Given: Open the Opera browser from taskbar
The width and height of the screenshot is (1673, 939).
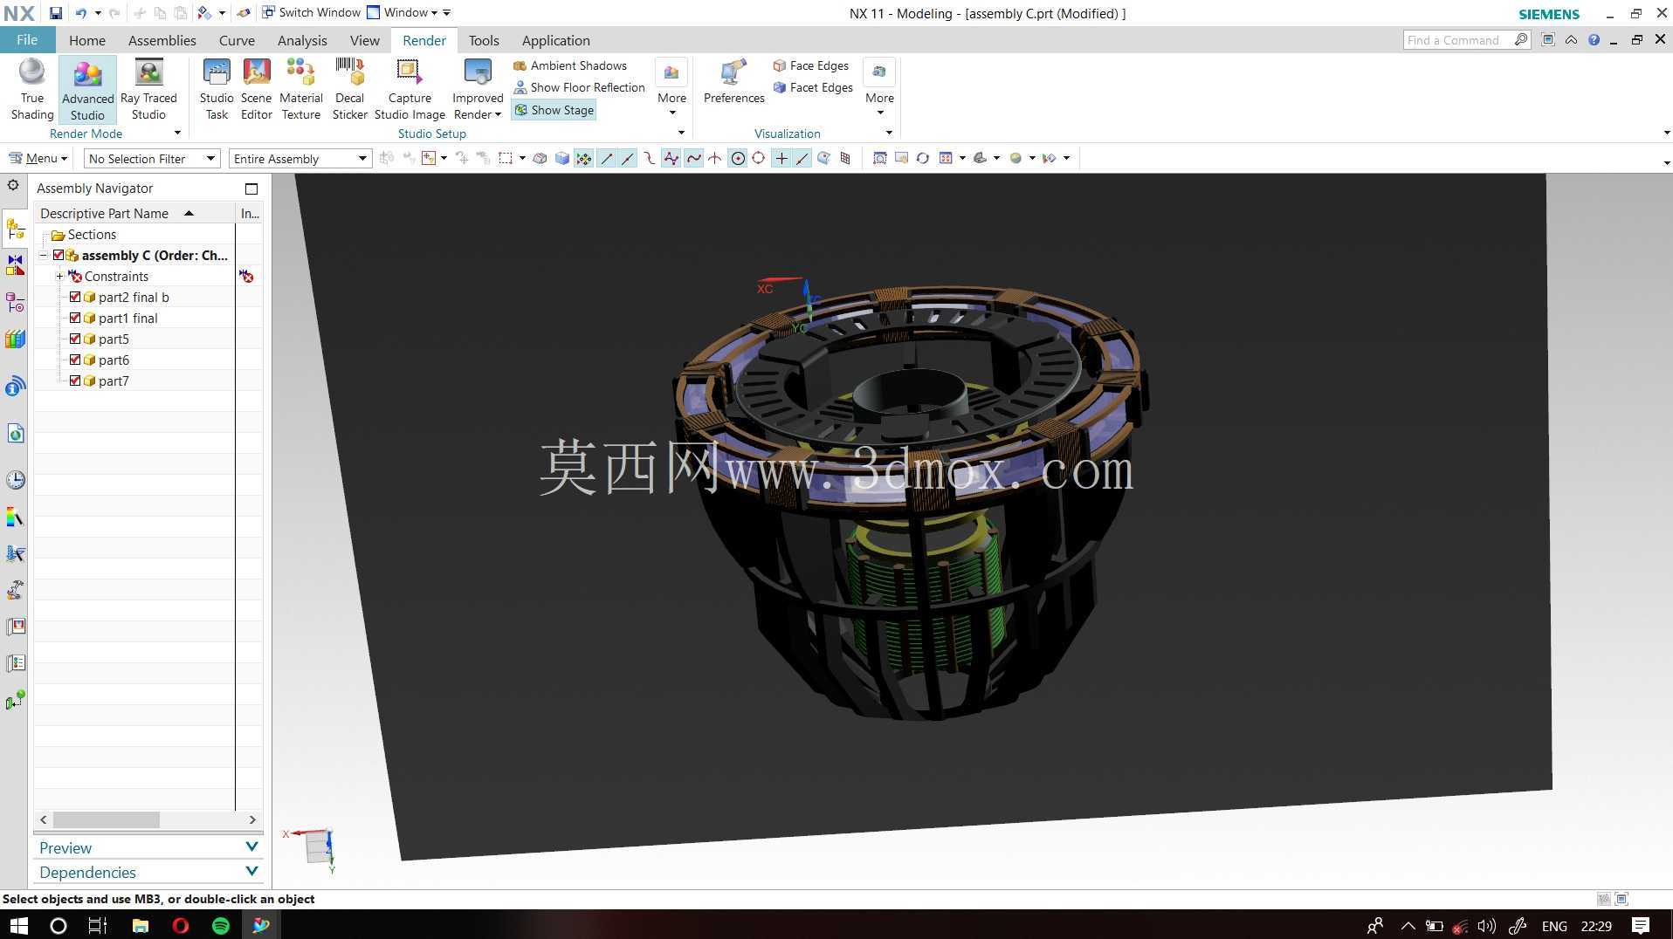Looking at the screenshot, I should coord(181,926).
